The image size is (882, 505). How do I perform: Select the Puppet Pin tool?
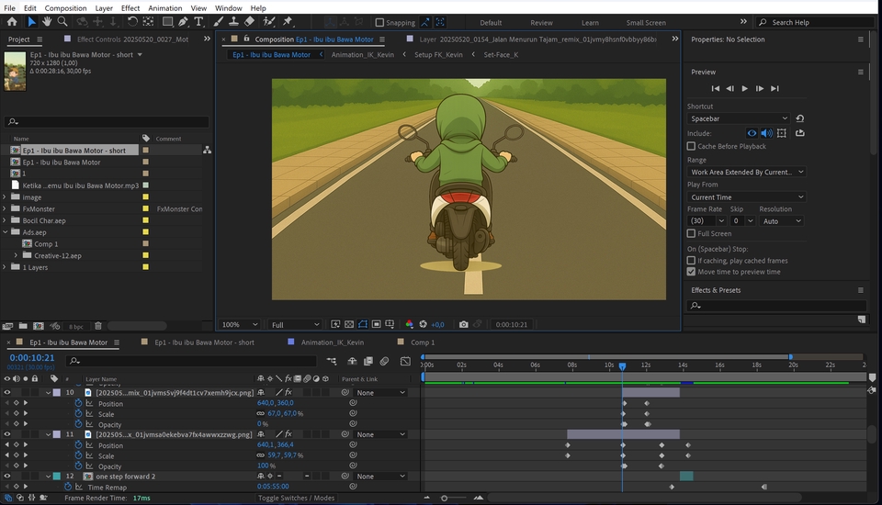(x=288, y=22)
